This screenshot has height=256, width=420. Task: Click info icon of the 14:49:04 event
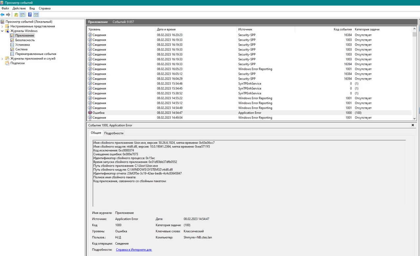click(x=90, y=118)
